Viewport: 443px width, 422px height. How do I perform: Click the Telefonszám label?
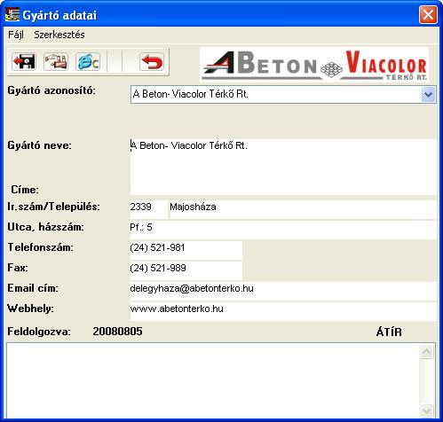point(40,247)
